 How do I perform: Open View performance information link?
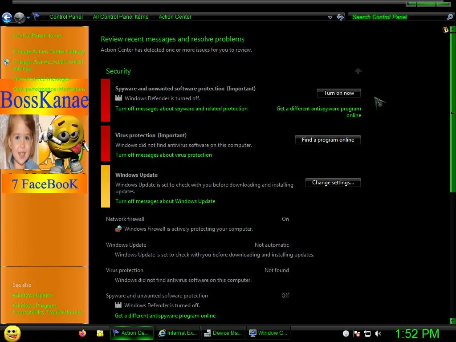(49, 89)
